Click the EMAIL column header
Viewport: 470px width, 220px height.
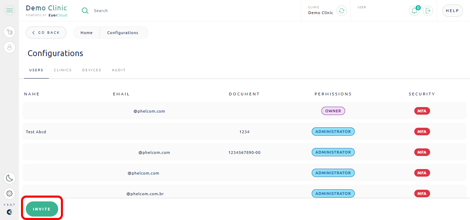(121, 94)
